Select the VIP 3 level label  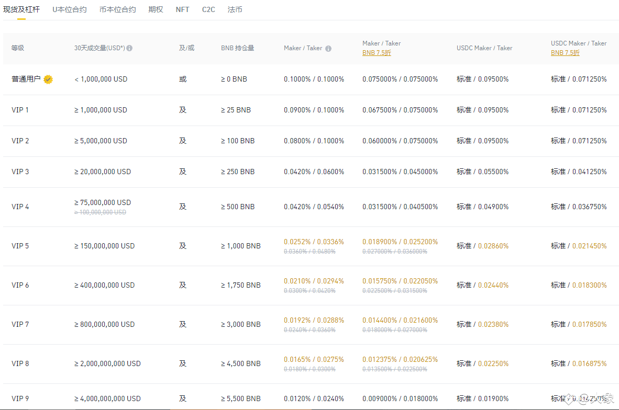tap(20, 172)
